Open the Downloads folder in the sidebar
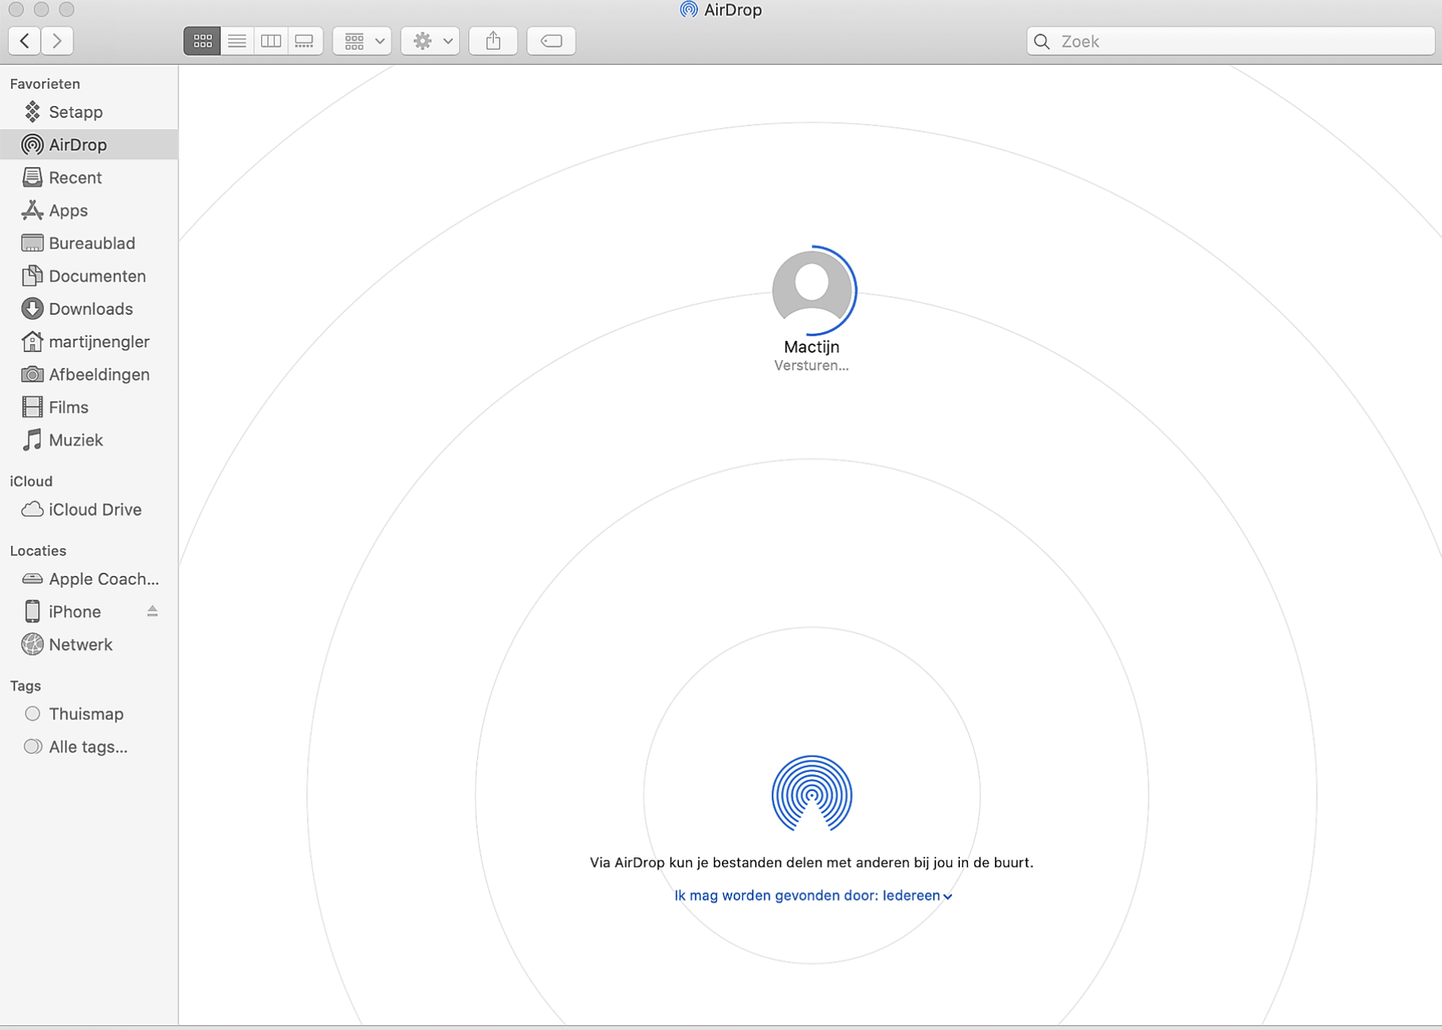Image resolution: width=1442 pixels, height=1030 pixels. (x=90, y=309)
